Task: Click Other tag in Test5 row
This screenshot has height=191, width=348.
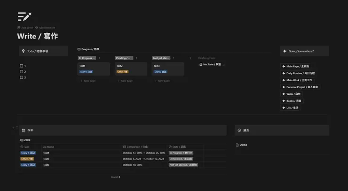Action: point(27,159)
